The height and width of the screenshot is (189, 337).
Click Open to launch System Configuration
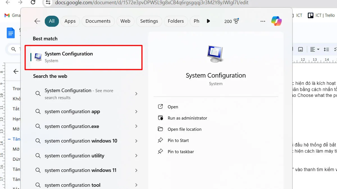click(x=172, y=107)
